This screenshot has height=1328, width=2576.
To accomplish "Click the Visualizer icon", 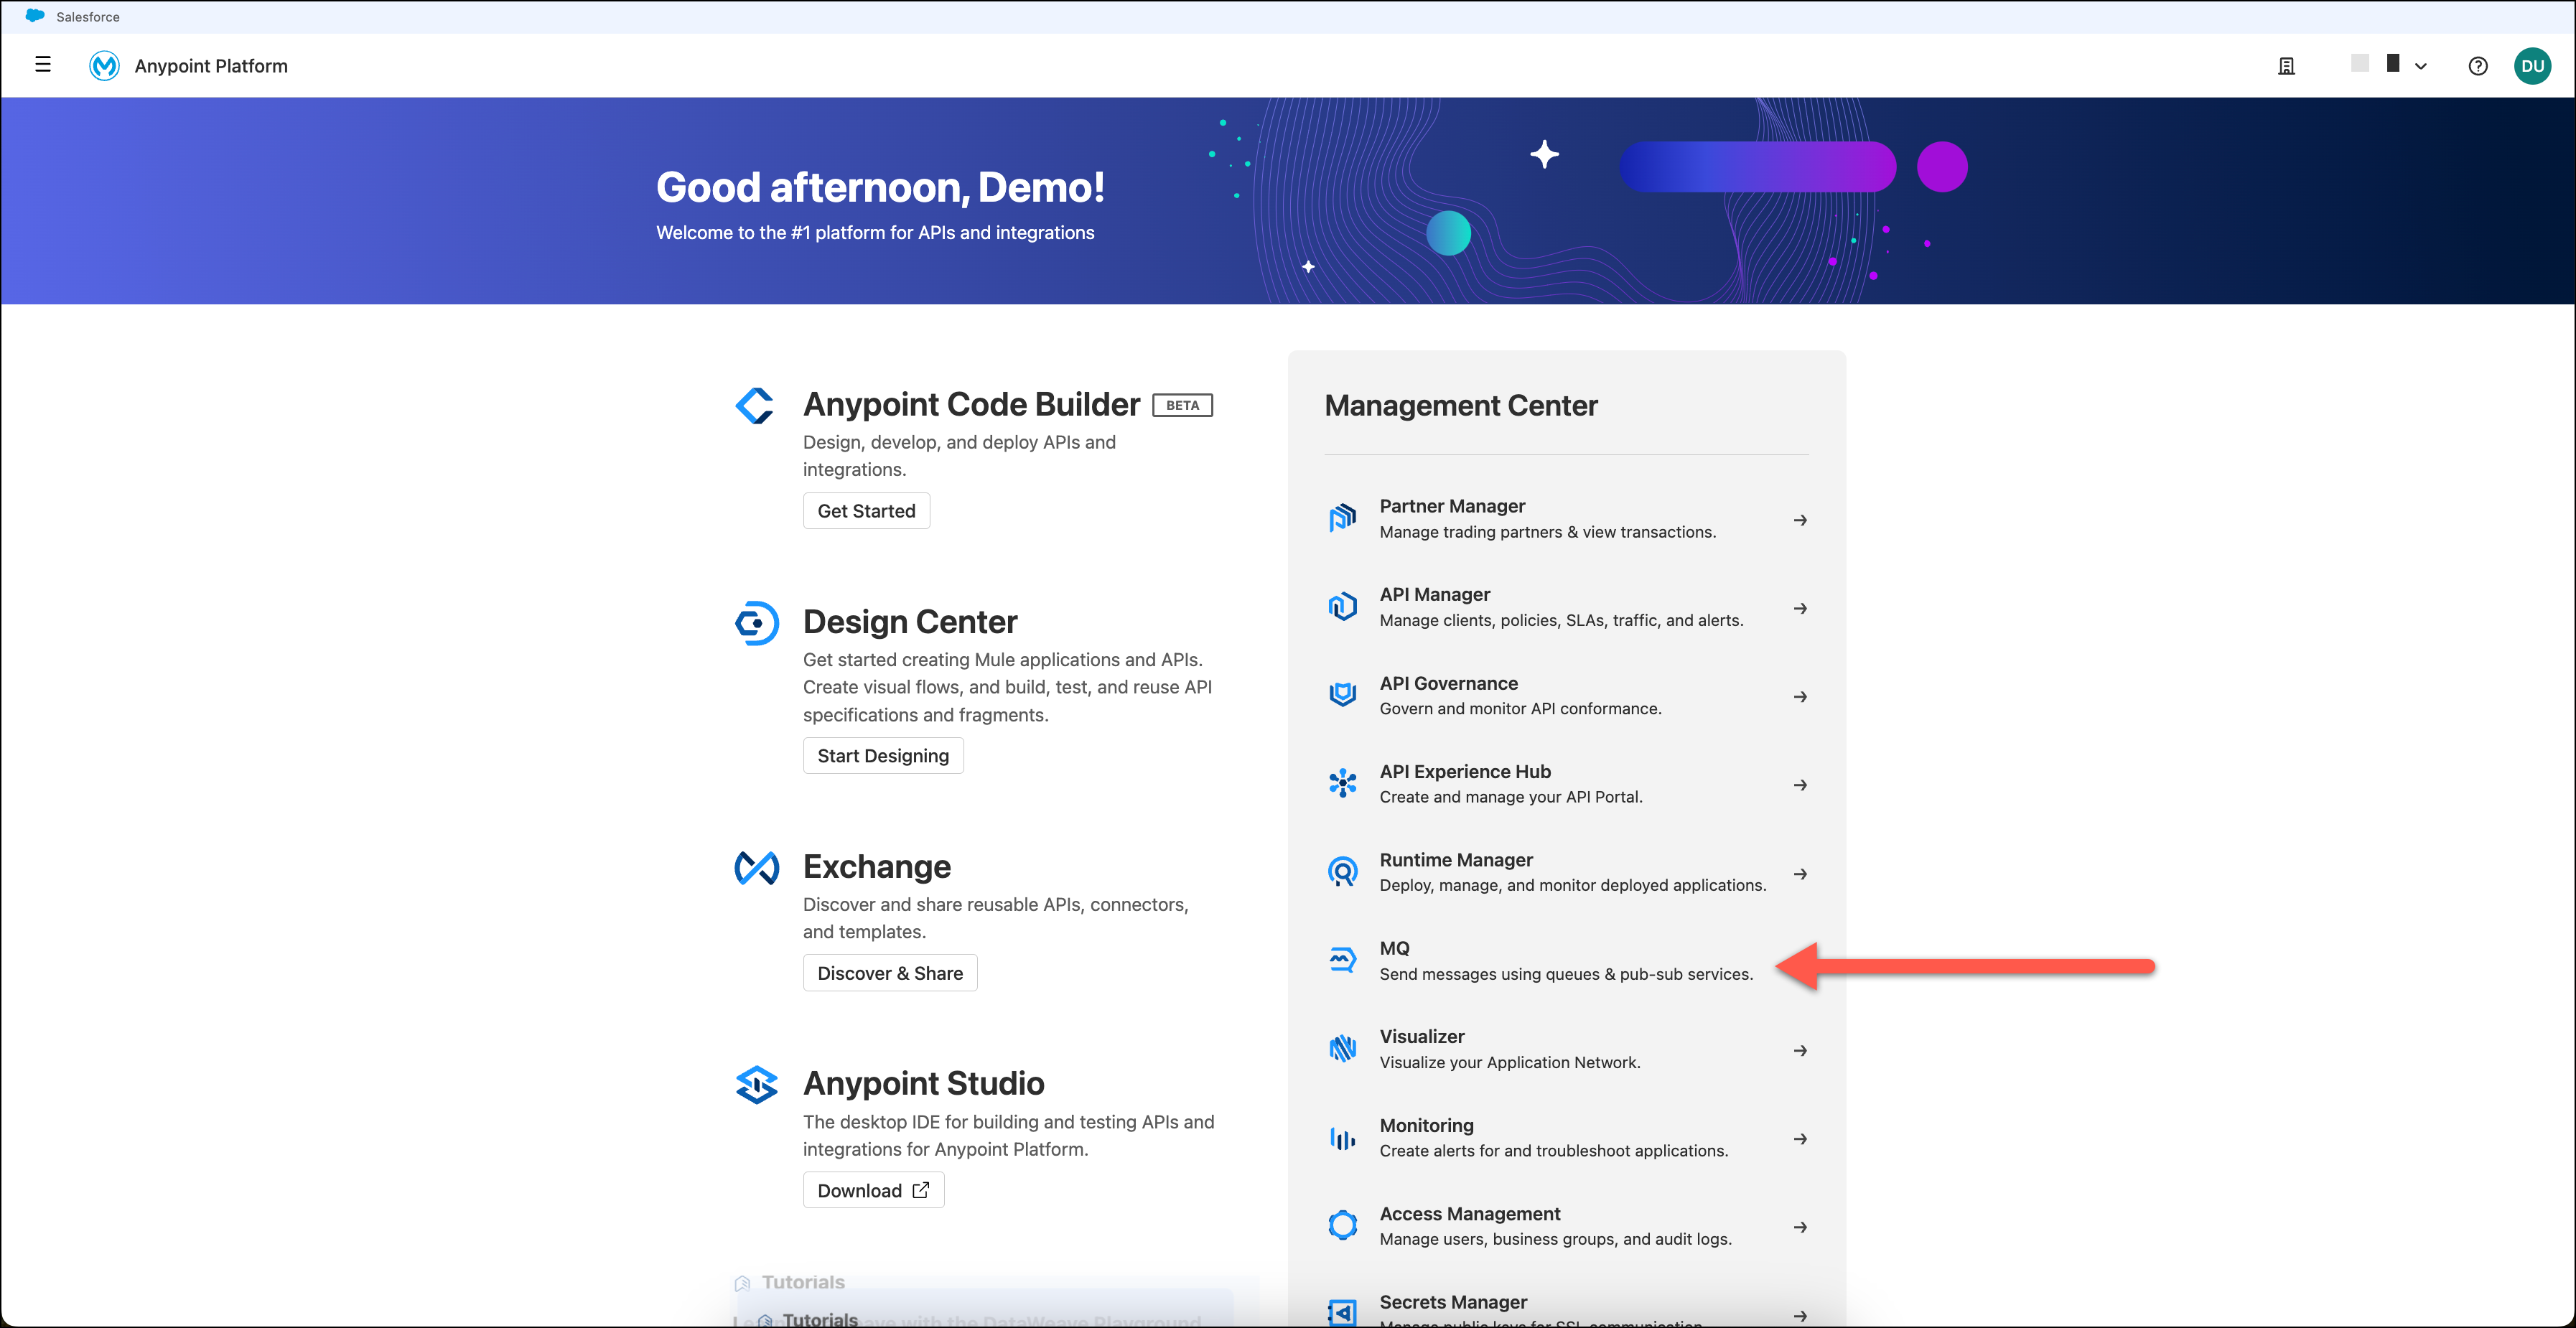I will tap(1342, 1048).
